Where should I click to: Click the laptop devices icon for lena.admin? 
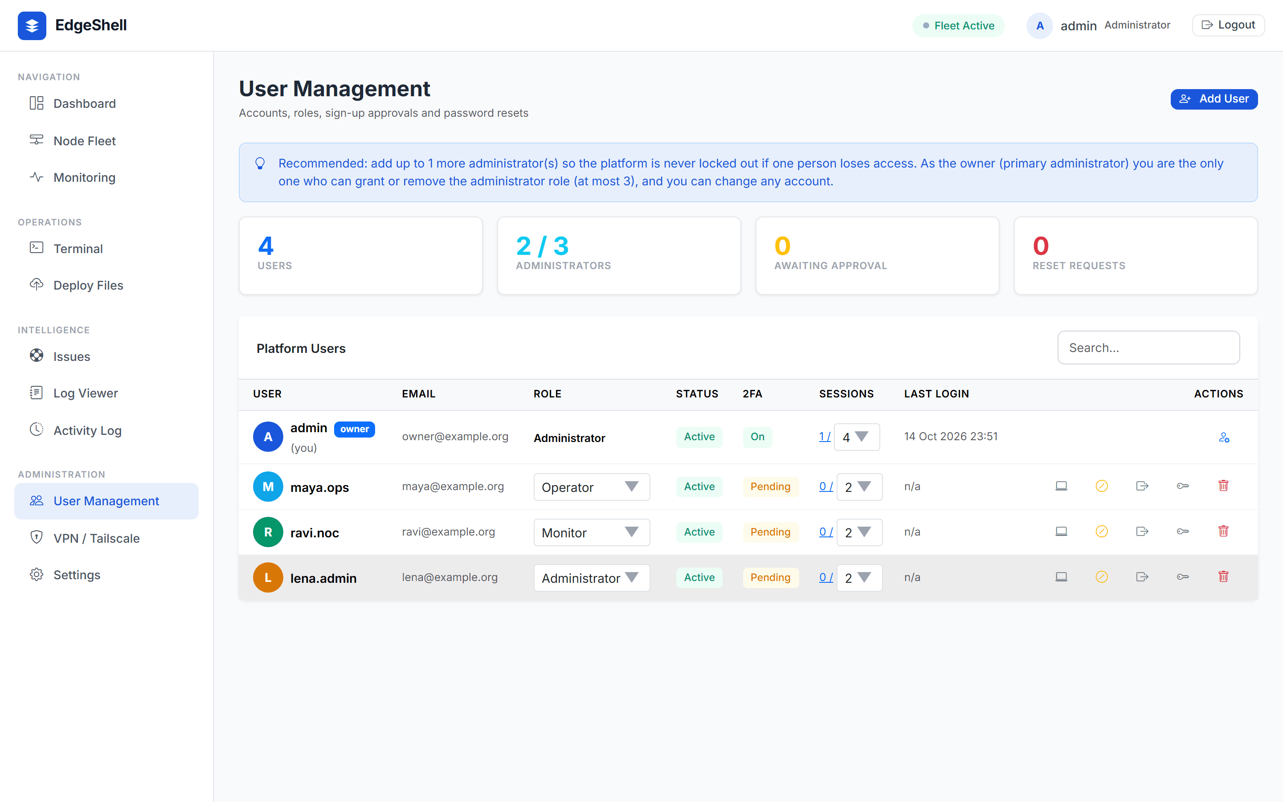click(x=1061, y=577)
